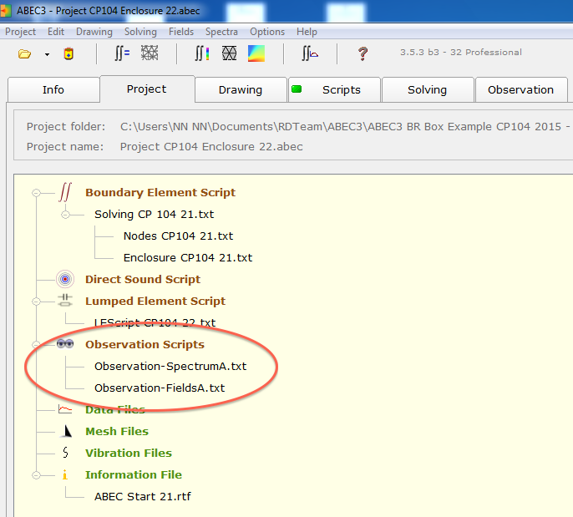The width and height of the screenshot is (573, 517).
Task: Click the Information File 'i' icon
Action: tap(65, 474)
